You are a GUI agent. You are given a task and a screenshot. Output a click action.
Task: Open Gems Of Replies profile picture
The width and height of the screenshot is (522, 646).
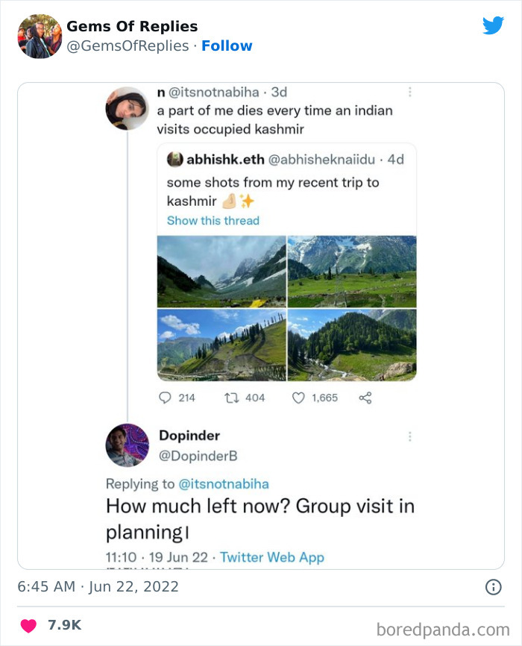(x=40, y=36)
